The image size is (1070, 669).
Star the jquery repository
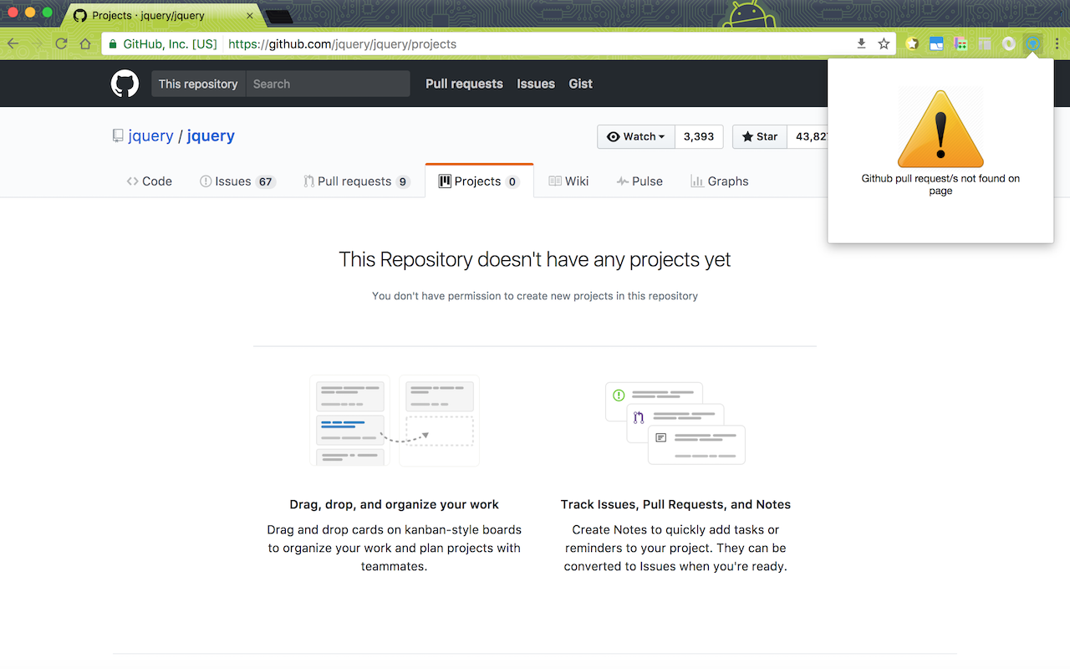pos(760,136)
